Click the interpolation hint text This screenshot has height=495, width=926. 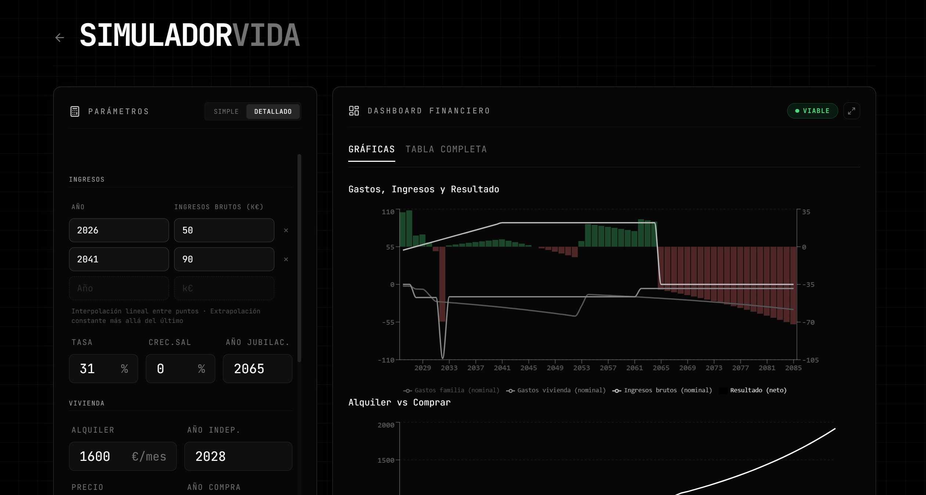166,316
